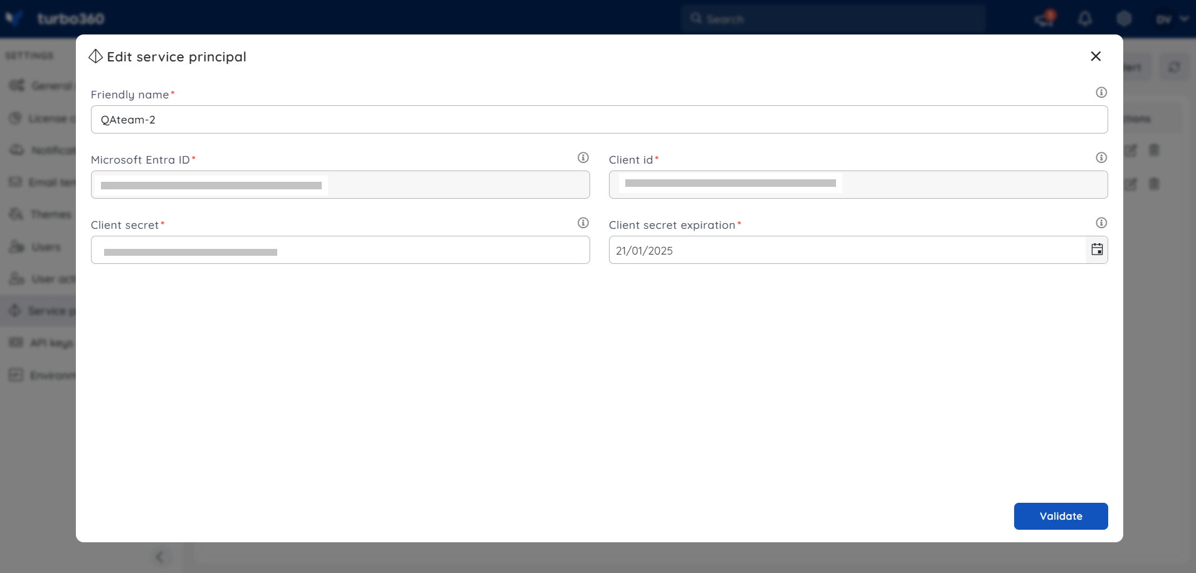The height and width of the screenshot is (573, 1196).
Task: Click the second row's edit icon
Action: tap(1130, 184)
